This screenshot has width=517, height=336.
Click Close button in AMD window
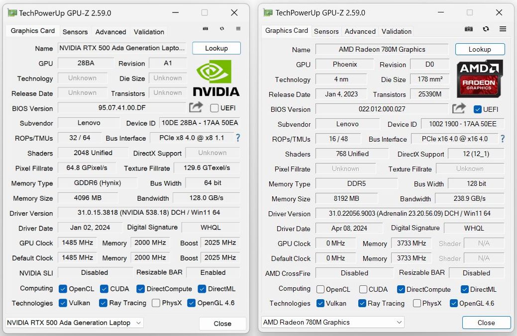(486, 323)
